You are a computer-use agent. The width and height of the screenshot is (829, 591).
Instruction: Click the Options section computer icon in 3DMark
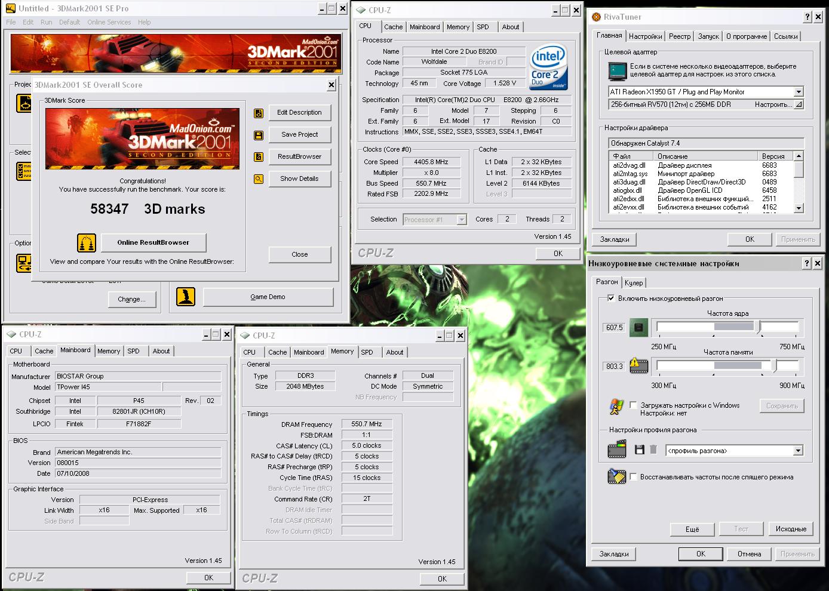coord(24,263)
